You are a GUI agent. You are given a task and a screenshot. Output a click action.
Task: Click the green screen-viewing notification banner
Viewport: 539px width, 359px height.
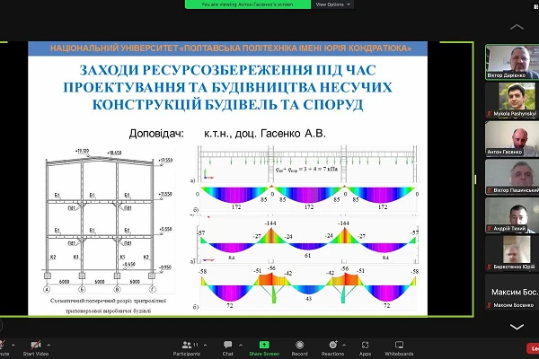[247, 4]
